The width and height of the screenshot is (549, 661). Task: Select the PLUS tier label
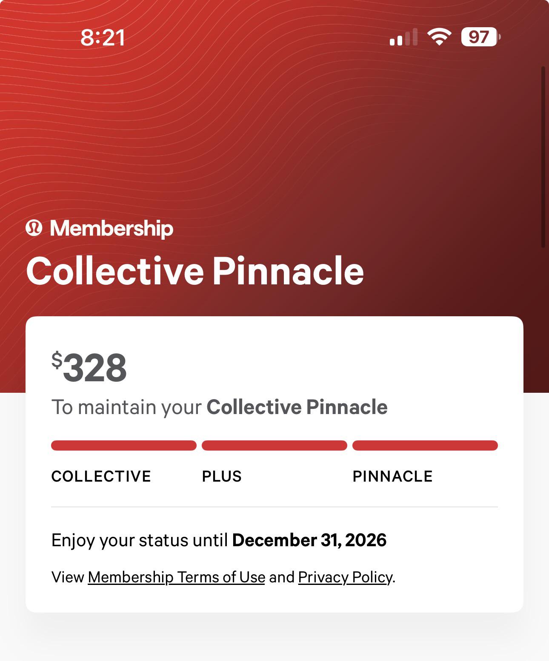(x=222, y=477)
